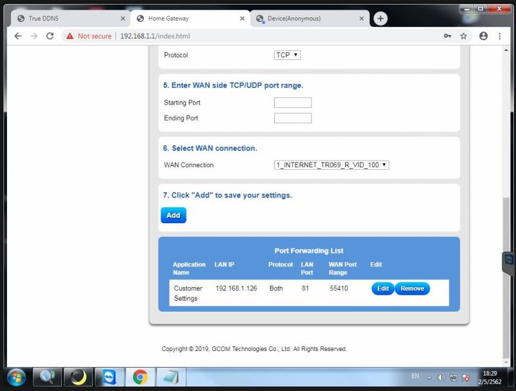
Task: Remove the Customer Settings forwarding rule
Action: pyautogui.click(x=412, y=288)
